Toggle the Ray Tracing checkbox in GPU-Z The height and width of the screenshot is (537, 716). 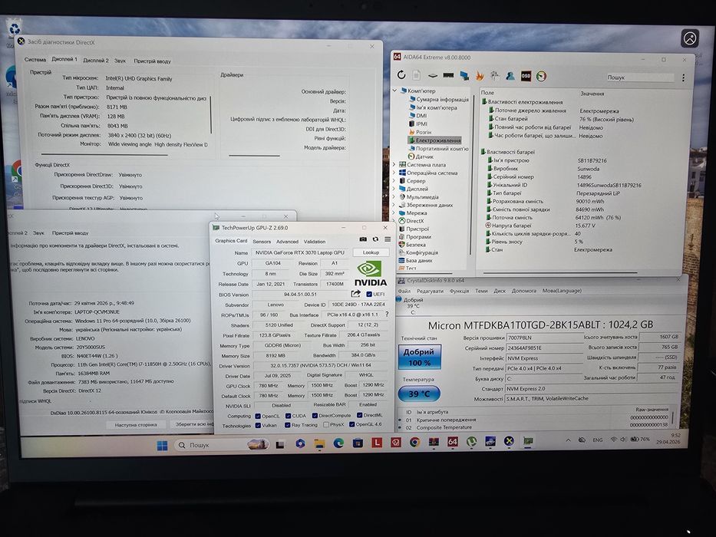pos(288,425)
